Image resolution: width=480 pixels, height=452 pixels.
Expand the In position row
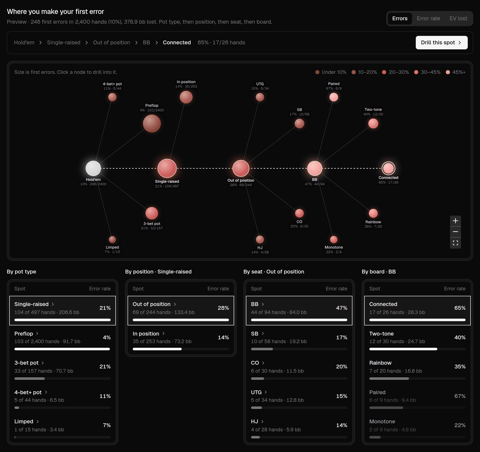click(181, 340)
